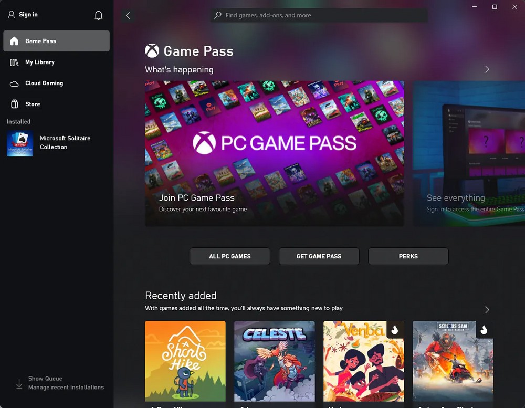Go back with the back arrow
The width and height of the screenshot is (525, 408).
click(128, 15)
